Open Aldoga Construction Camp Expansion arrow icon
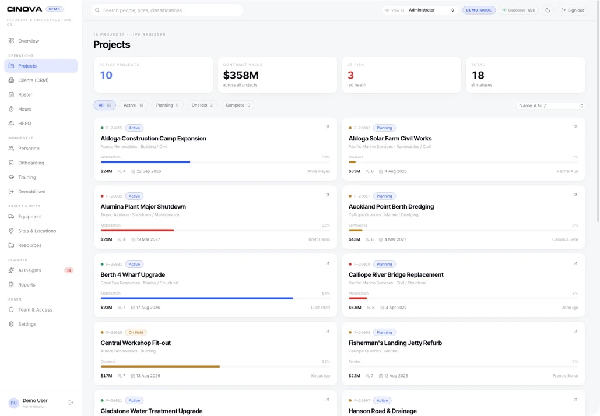This screenshot has height=416, width=600. 328,127
